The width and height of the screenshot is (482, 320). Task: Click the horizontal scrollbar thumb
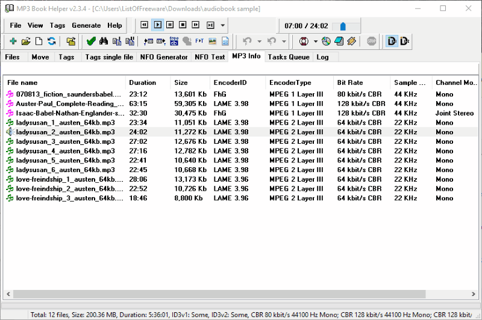click(219, 294)
